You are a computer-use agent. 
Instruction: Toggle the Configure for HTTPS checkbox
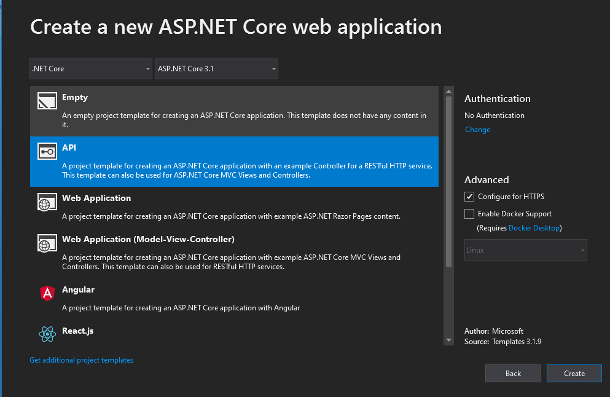[469, 197]
